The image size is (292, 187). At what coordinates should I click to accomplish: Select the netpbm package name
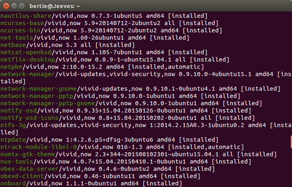click(x=11, y=67)
